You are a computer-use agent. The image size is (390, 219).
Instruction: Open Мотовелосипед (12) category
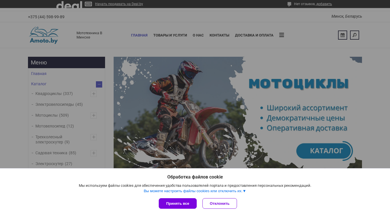coord(55,126)
